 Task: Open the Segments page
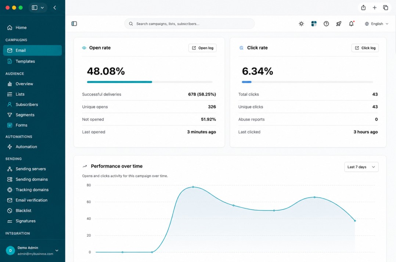coord(32,115)
